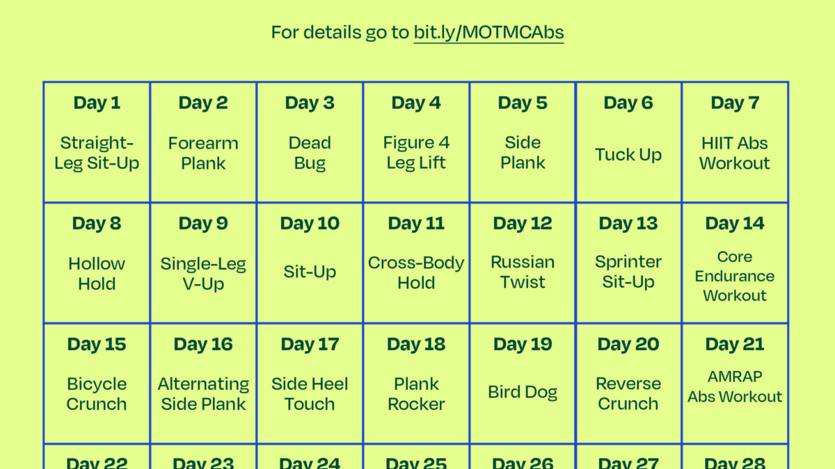Choose the Day 10 Sit-Up cell
This screenshot has width=835, height=469.
310,263
